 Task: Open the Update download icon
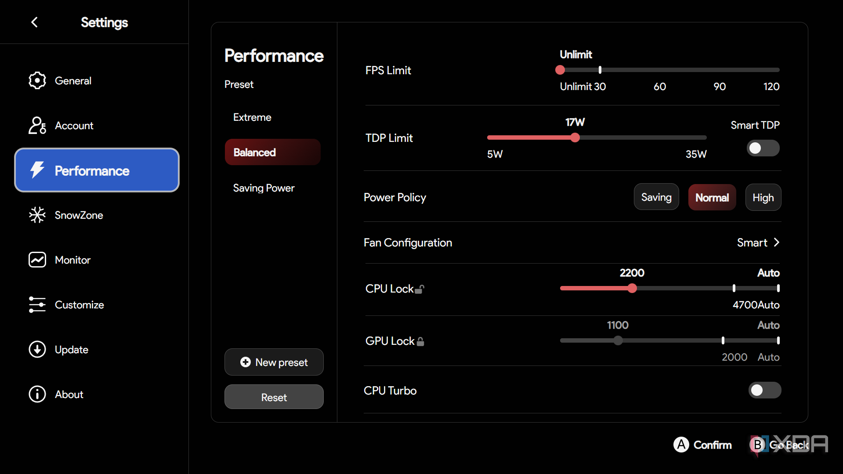[37, 349]
